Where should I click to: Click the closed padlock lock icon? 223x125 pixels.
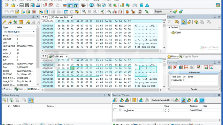pos(127,11)
